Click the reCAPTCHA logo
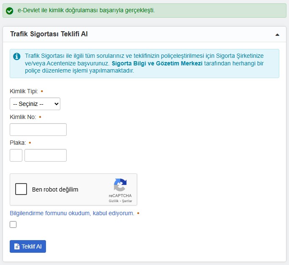289x265 pixels. point(120,185)
